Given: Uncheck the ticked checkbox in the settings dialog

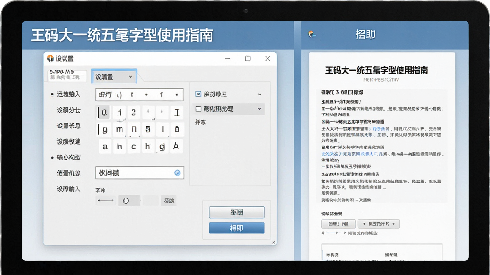Looking at the screenshot, I should coord(199,94).
